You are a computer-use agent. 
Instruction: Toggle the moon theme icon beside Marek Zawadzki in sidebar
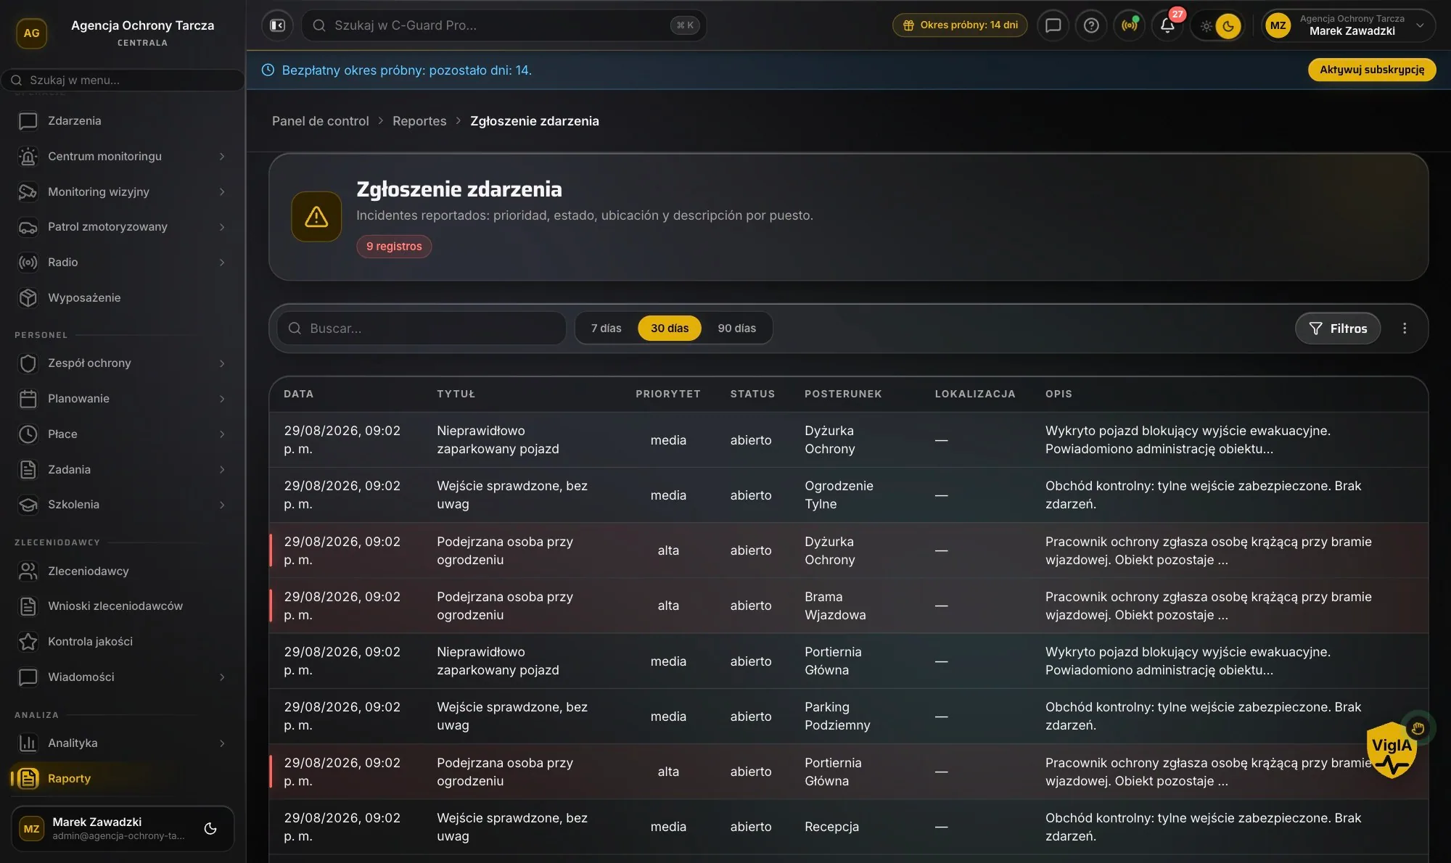[x=210, y=829]
